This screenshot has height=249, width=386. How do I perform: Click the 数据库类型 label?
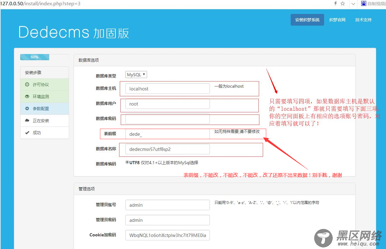tap(106, 76)
